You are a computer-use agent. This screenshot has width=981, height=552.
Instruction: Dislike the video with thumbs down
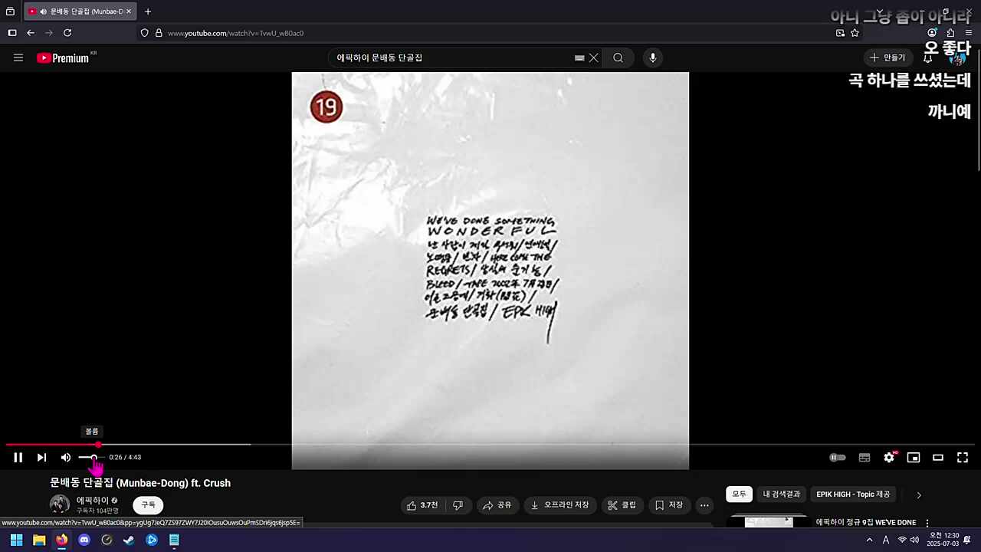click(x=458, y=505)
